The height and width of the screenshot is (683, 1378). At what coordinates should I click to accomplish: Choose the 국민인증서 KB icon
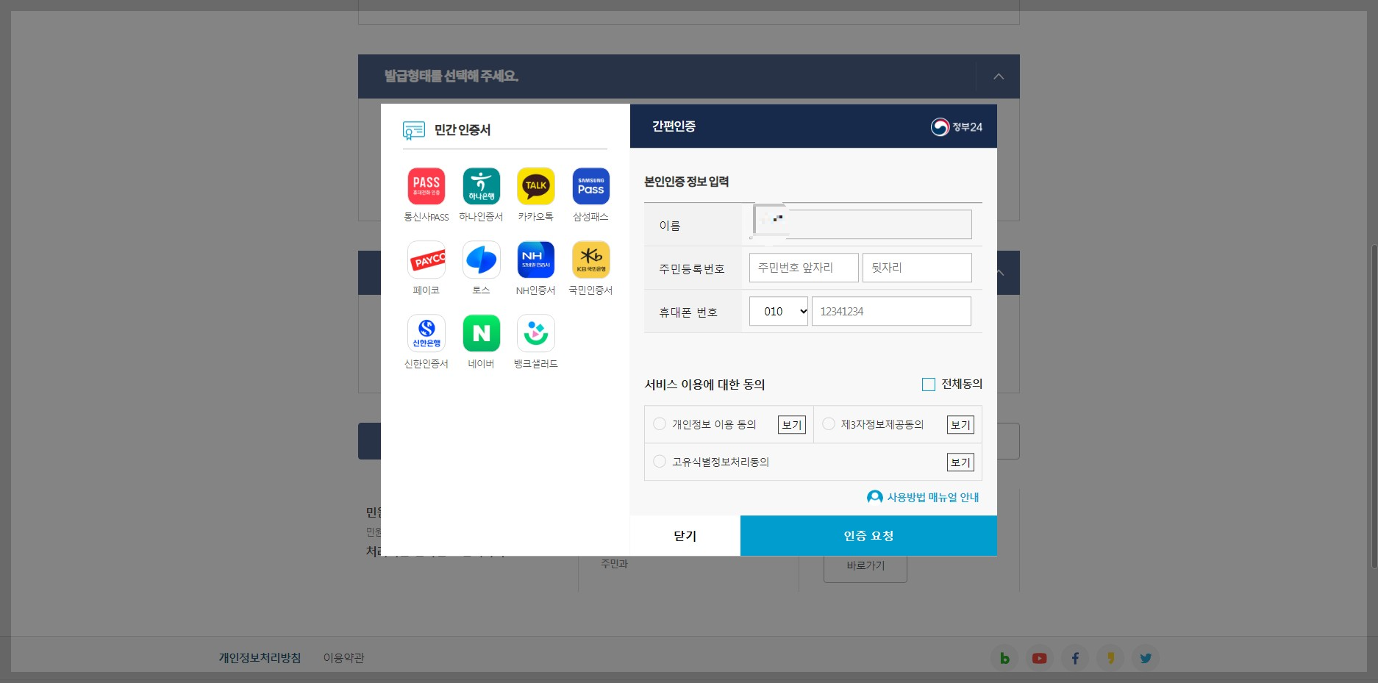click(x=591, y=260)
